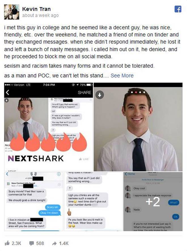
Task: Tap SHARE in the black header bar
Action: point(84,92)
